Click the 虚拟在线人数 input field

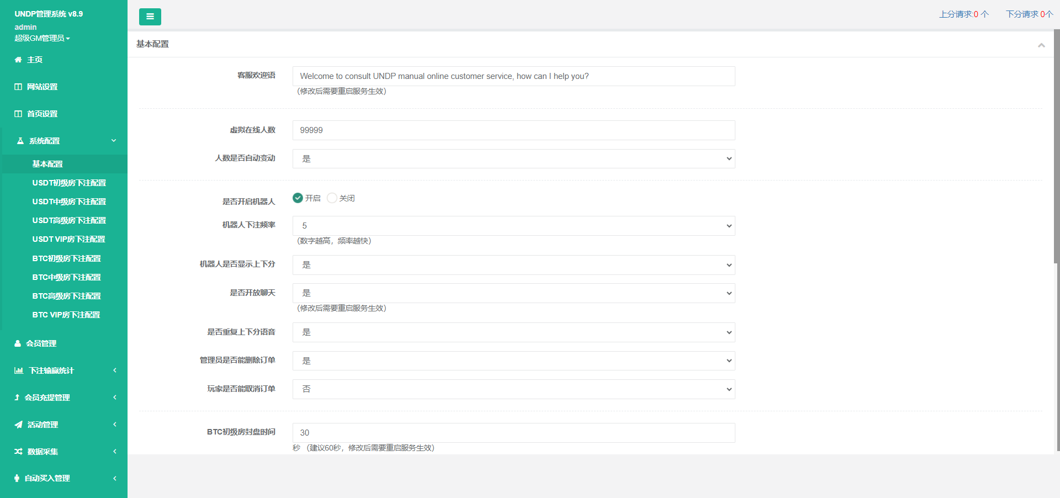(513, 130)
